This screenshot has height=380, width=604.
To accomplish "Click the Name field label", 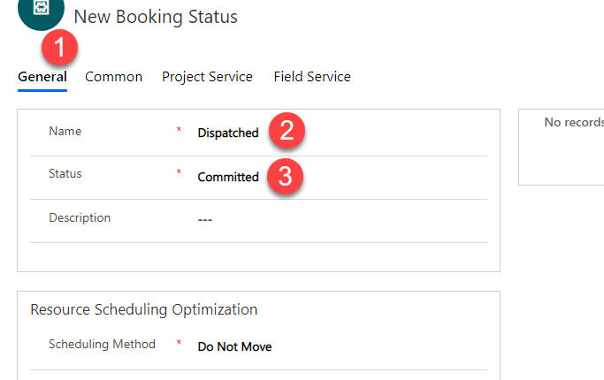I will coord(65,131).
